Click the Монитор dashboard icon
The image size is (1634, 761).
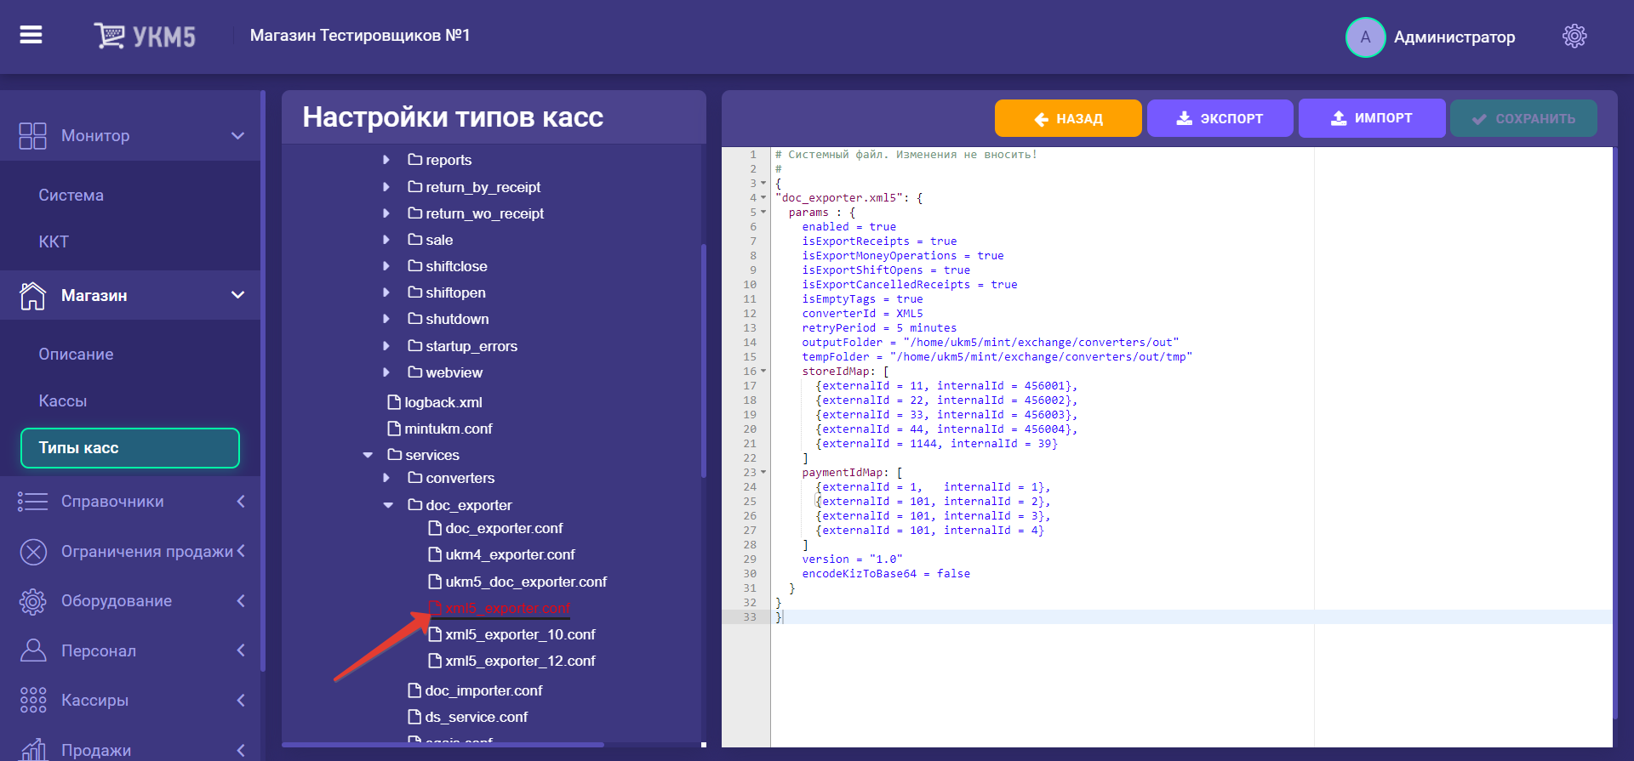(x=32, y=136)
